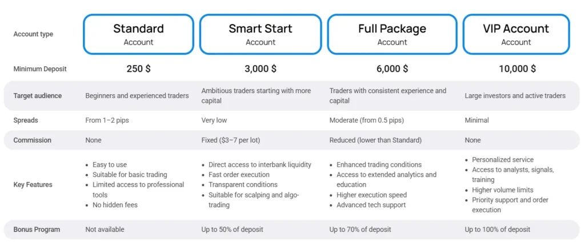Select the Target audience row header
Image resolution: width=585 pixels, height=246 pixels.
tap(38, 96)
